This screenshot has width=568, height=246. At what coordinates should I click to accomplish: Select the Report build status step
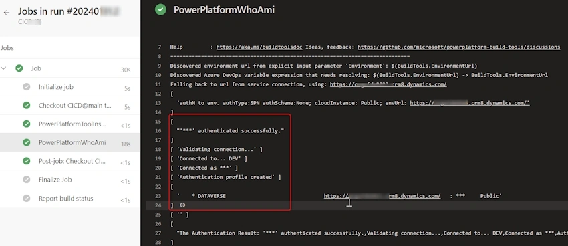[70, 198]
